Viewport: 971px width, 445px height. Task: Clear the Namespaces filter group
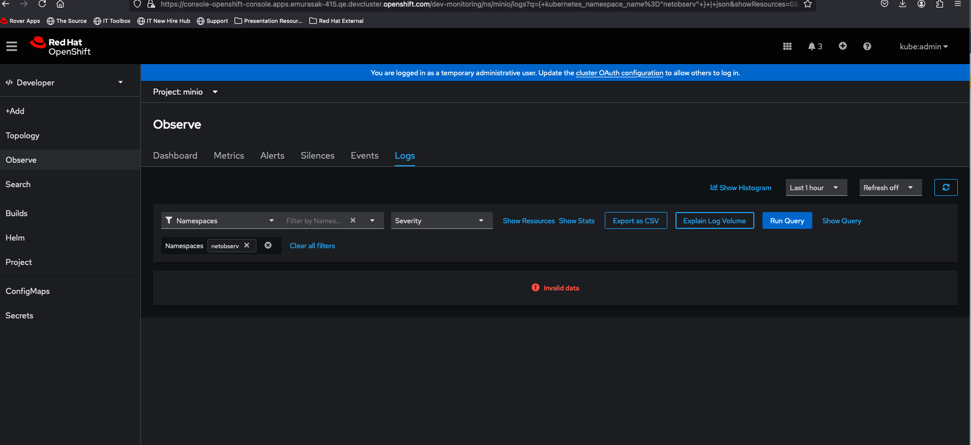click(268, 246)
